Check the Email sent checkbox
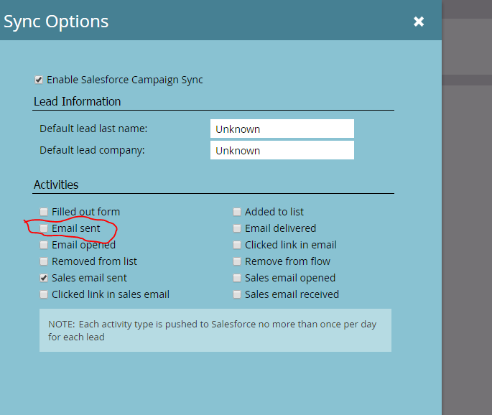Image resolution: width=492 pixels, height=415 pixels. point(44,228)
